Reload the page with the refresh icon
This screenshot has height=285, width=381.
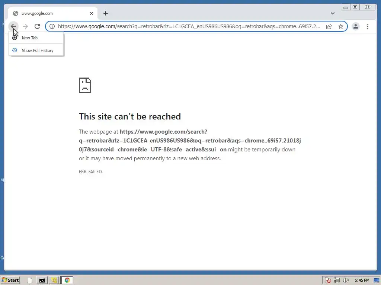click(x=37, y=26)
